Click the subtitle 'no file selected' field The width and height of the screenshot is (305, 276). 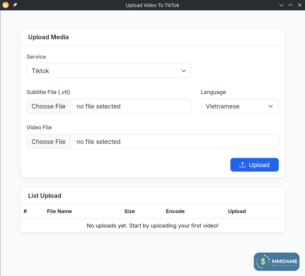131,106
